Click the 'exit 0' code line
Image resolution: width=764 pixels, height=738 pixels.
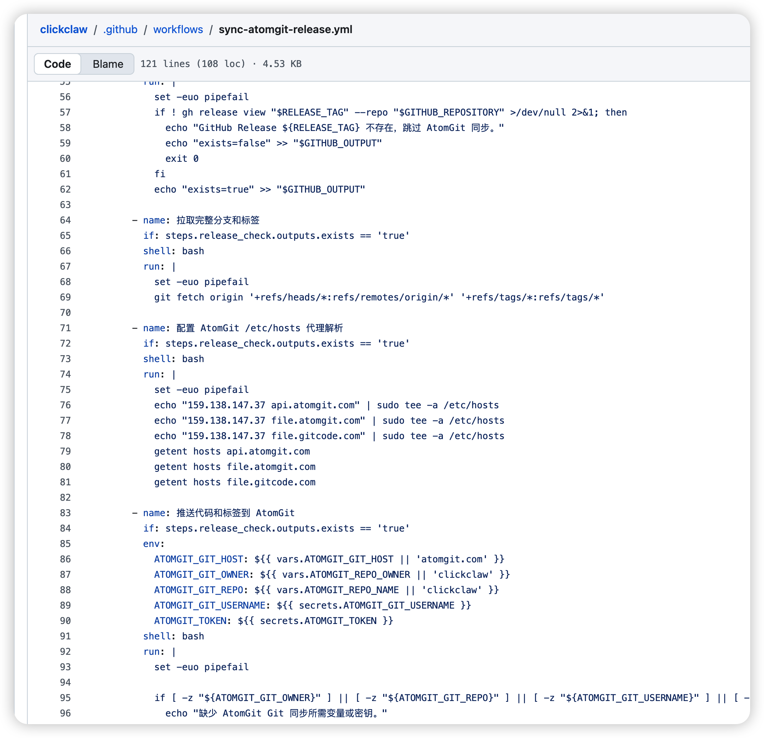(x=182, y=159)
